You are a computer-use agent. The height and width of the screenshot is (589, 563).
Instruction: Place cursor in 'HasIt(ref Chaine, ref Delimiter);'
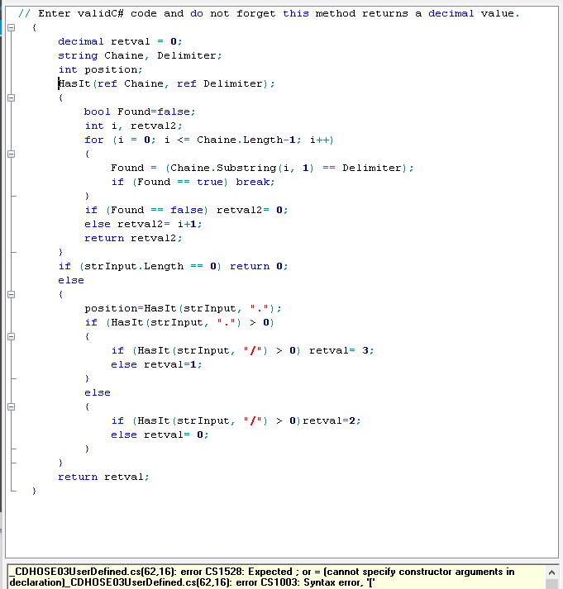166,83
